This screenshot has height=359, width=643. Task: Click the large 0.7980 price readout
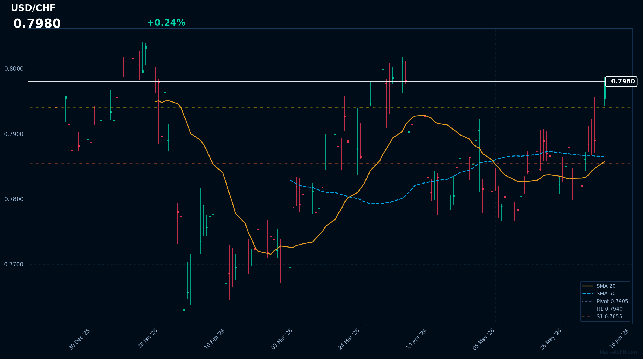[37, 24]
